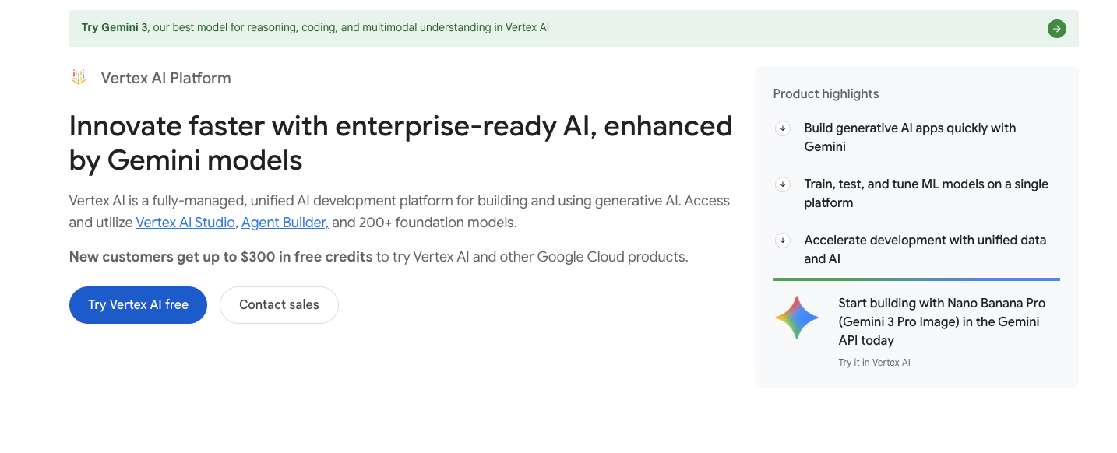Viewport: 1117px width, 453px height.
Task: Click the Vertex AI Platform logo icon
Action: [x=79, y=77]
